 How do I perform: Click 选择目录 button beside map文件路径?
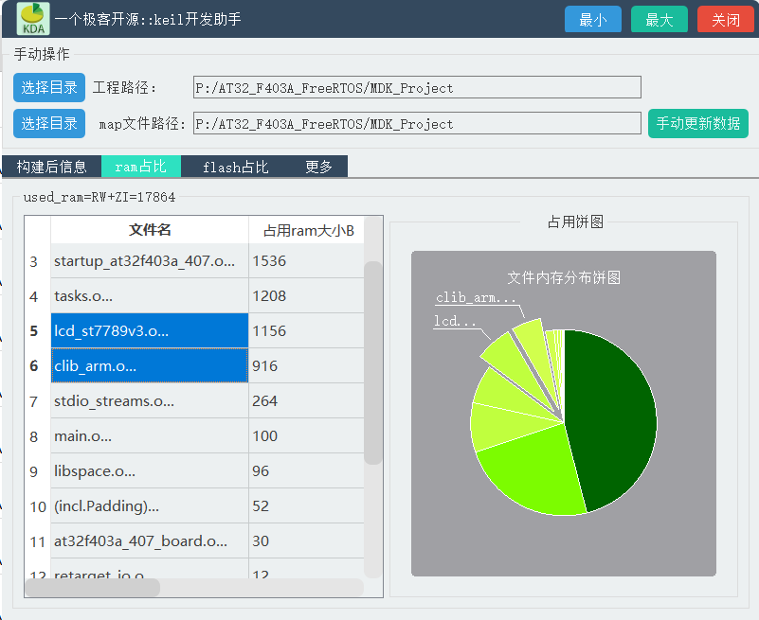[x=49, y=123]
